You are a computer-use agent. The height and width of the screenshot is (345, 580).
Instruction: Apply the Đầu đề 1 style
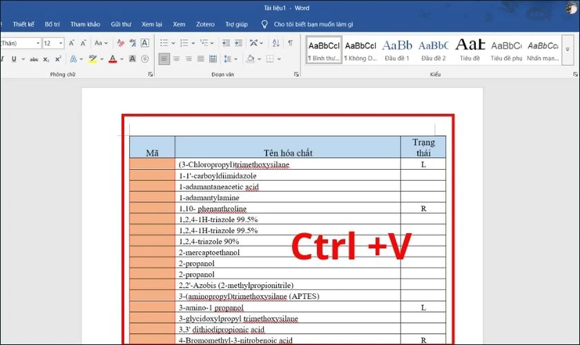pos(397,50)
